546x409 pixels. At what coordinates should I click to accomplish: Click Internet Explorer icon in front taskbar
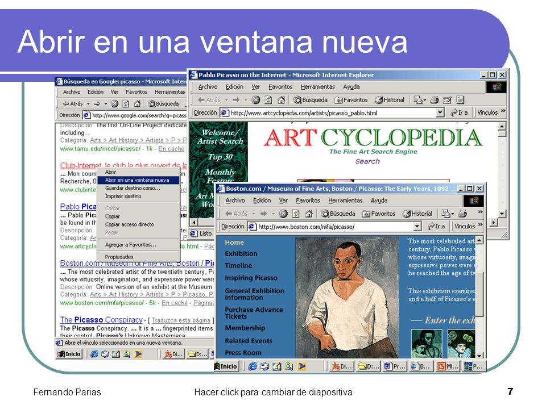[x=253, y=366]
